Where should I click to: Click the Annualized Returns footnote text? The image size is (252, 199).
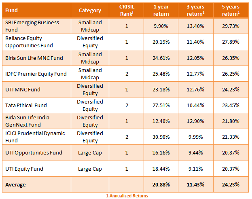pyautogui.click(x=127, y=196)
